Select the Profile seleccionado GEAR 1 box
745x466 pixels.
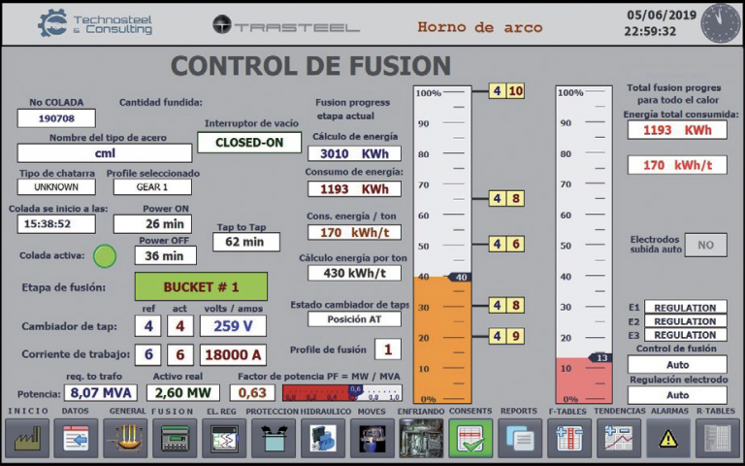(x=151, y=186)
